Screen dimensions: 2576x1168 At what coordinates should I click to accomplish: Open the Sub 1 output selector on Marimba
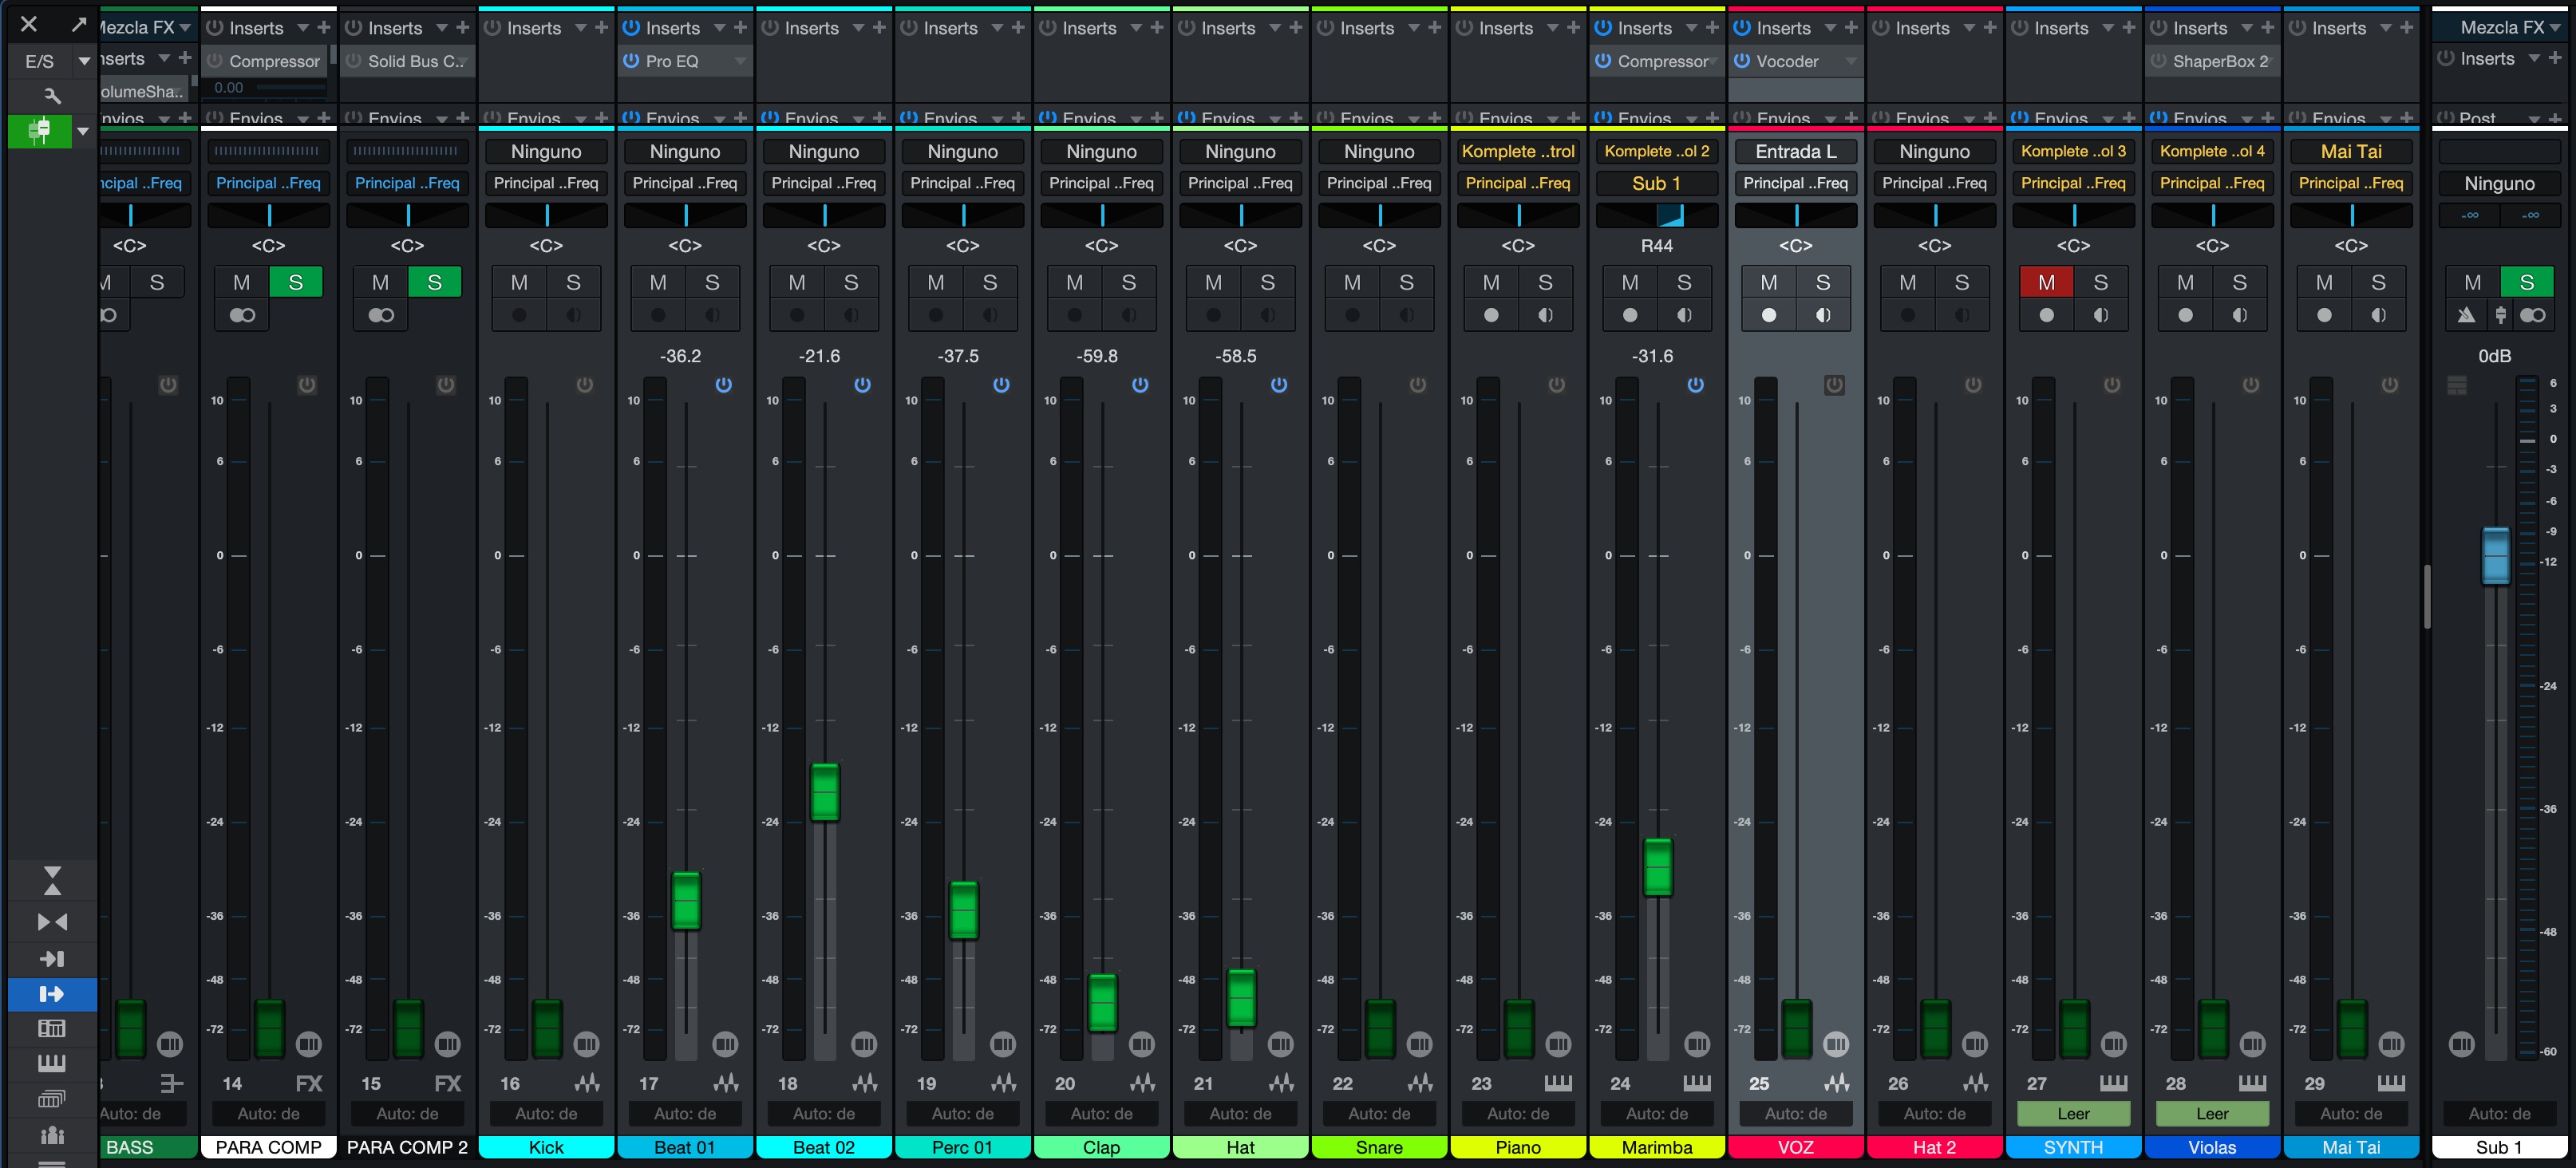(x=1657, y=184)
